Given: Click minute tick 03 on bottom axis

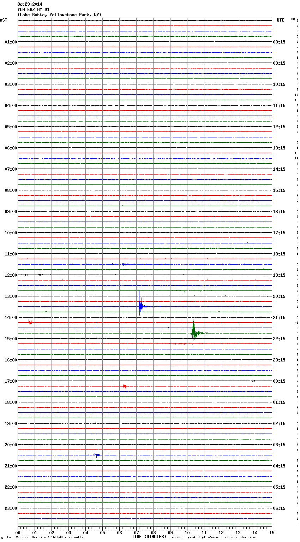Looking at the screenshot, I should (68, 532).
